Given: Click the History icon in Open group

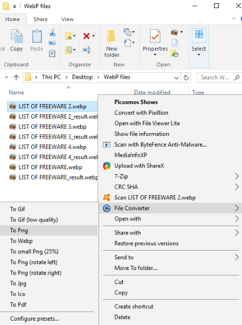Looking at the screenshot, I should pyautogui.click(x=175, y=53).
